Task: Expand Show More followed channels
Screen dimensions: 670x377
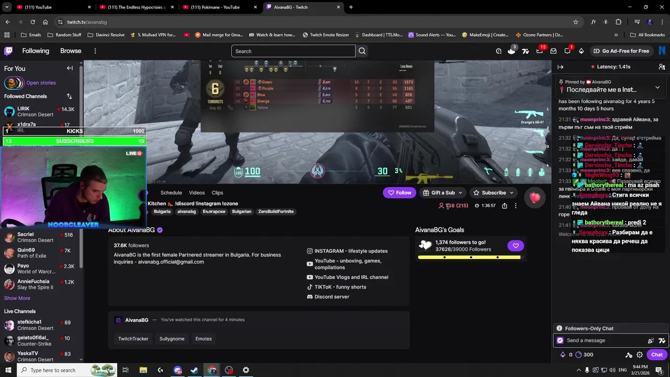Action: pos(17,298)
